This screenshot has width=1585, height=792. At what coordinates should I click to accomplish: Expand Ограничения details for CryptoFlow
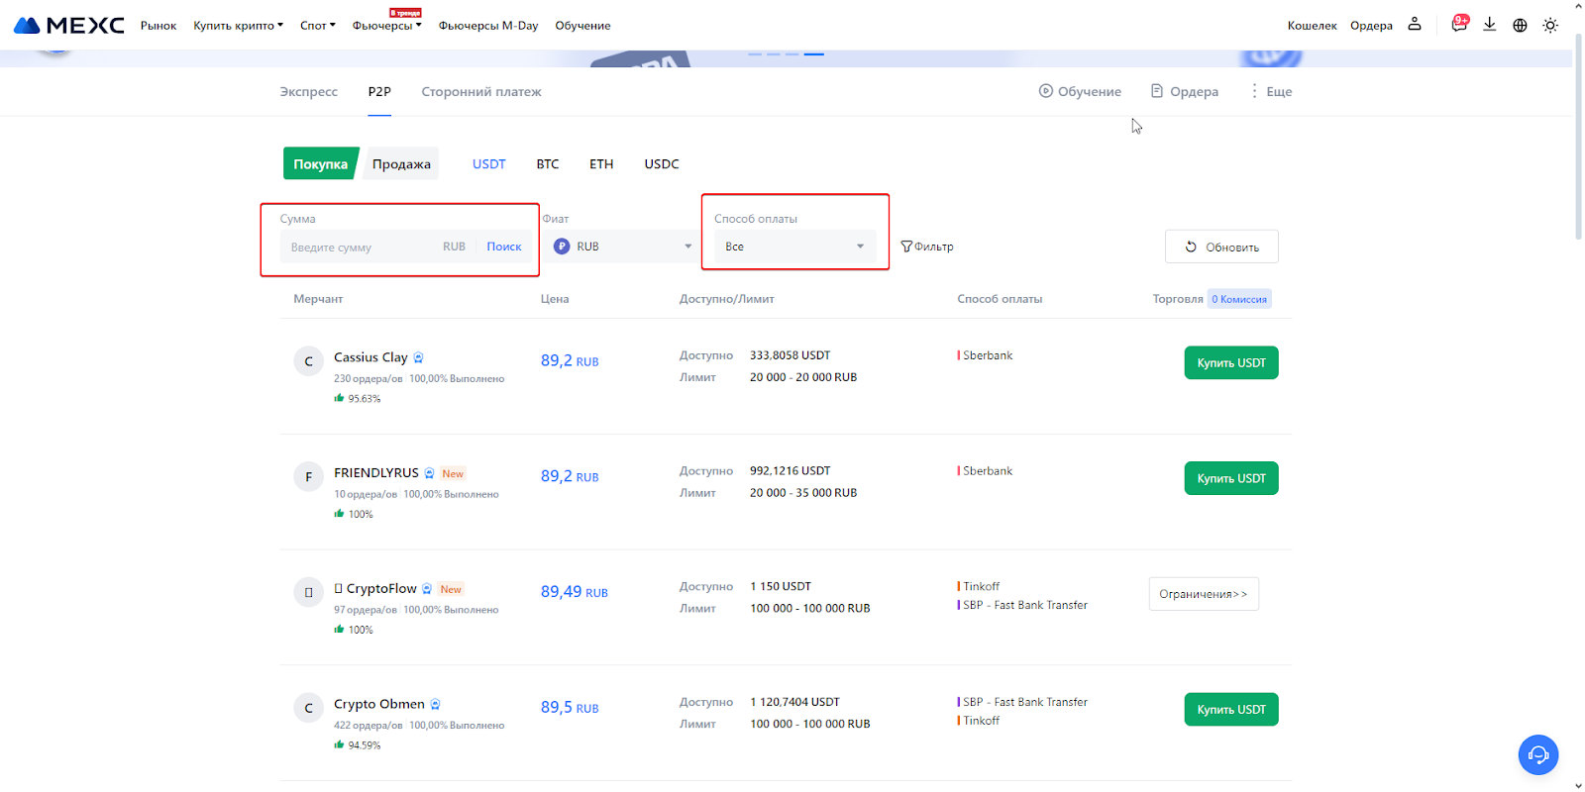point(1204,594)
